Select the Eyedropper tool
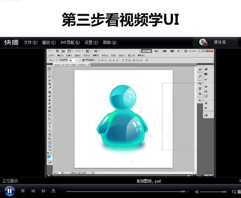Screen dimensions: 241x198 click(50, 88)
